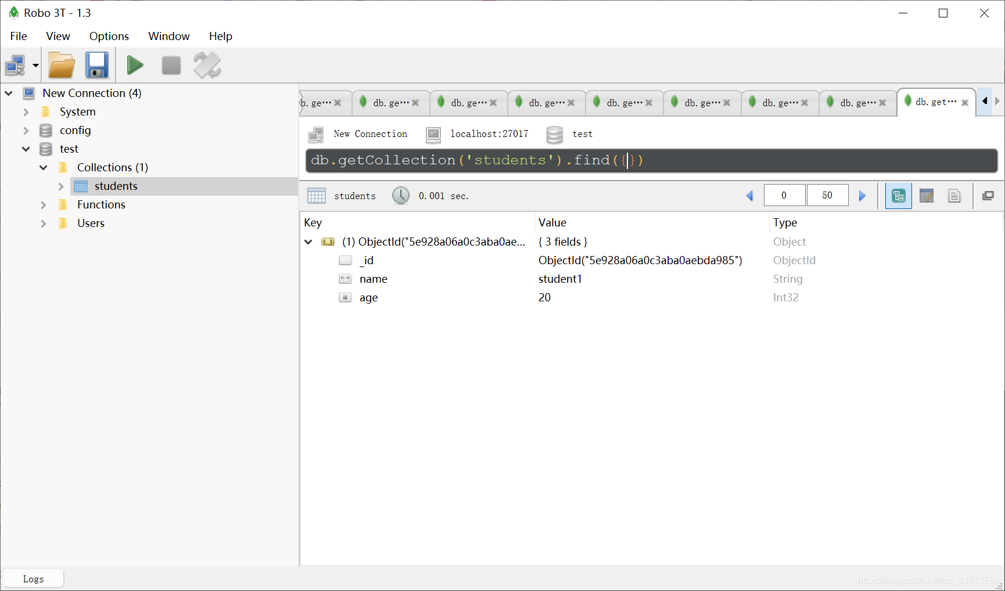This screenshot has height=591, width=1005.
Task: Go to next page of results
Action: coord(862,196)
